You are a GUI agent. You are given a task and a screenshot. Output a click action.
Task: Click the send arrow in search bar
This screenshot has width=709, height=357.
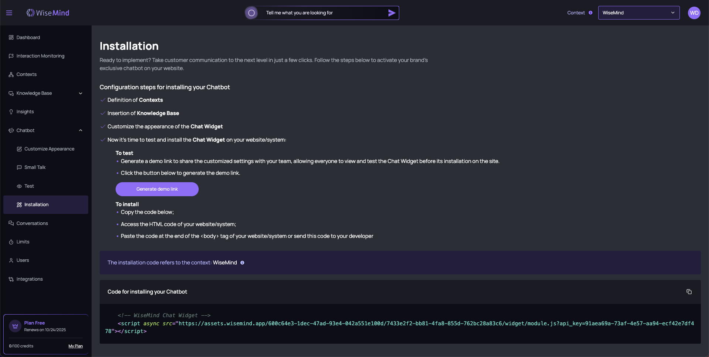[x=391, y=13]
